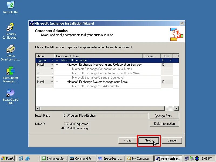Launch SpaceGuard SRM desktop shortcut
Screen dimensions: 216x162
[11, 97]
